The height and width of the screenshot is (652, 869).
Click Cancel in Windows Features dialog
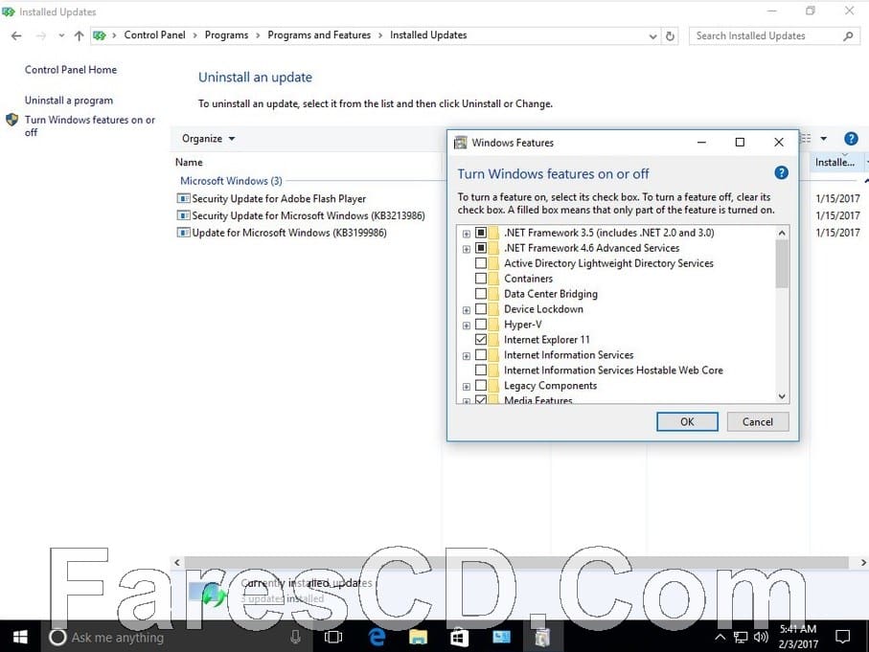coord(758,421)
